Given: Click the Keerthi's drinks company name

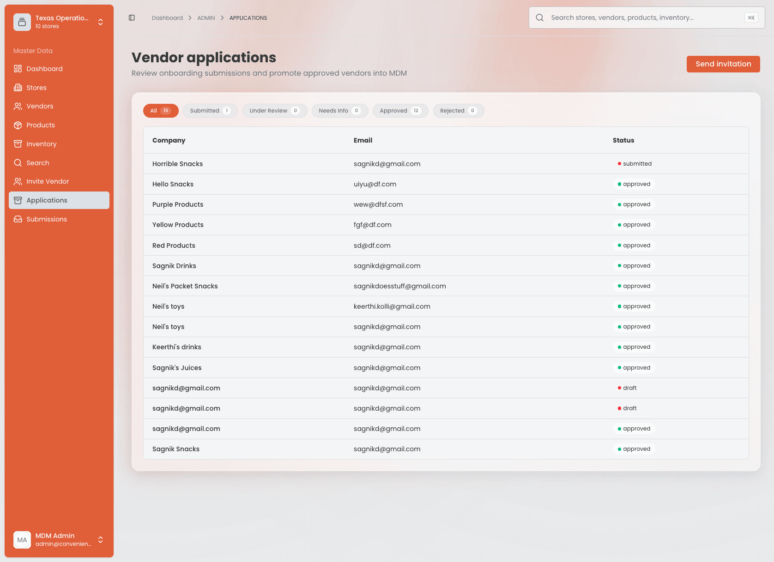Looking at the screenshot, I should [177, 347].
